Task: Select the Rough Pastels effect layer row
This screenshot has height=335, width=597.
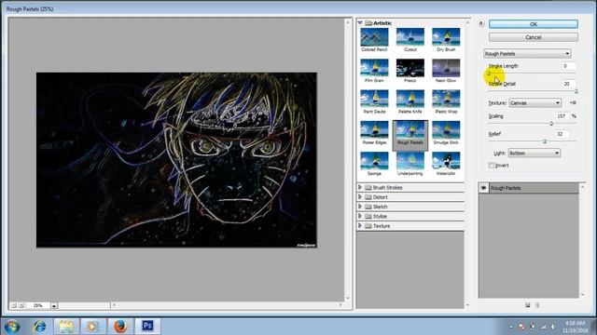Action: coord(529,188)
